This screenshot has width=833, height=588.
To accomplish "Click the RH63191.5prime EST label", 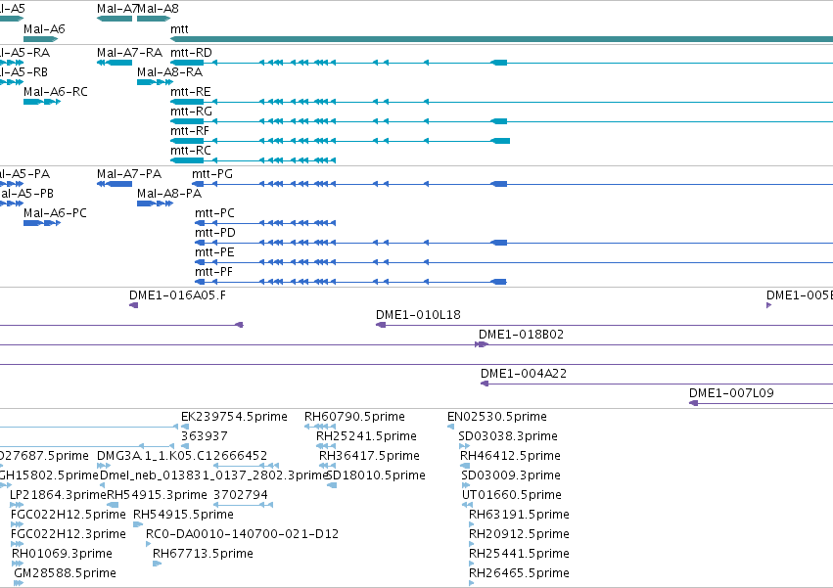I will (x=519, y=516).
